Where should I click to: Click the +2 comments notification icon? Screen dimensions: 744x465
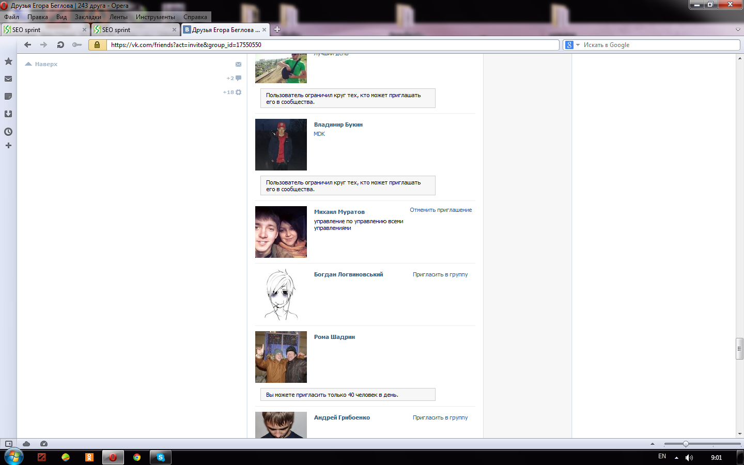pyautogui.click(x=238, y=79)
